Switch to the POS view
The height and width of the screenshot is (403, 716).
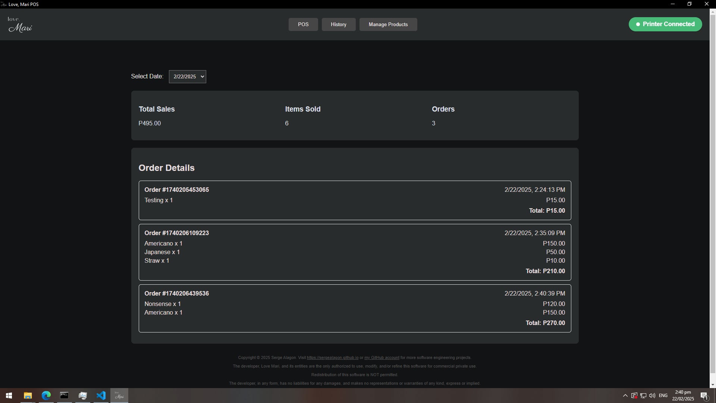303,24
